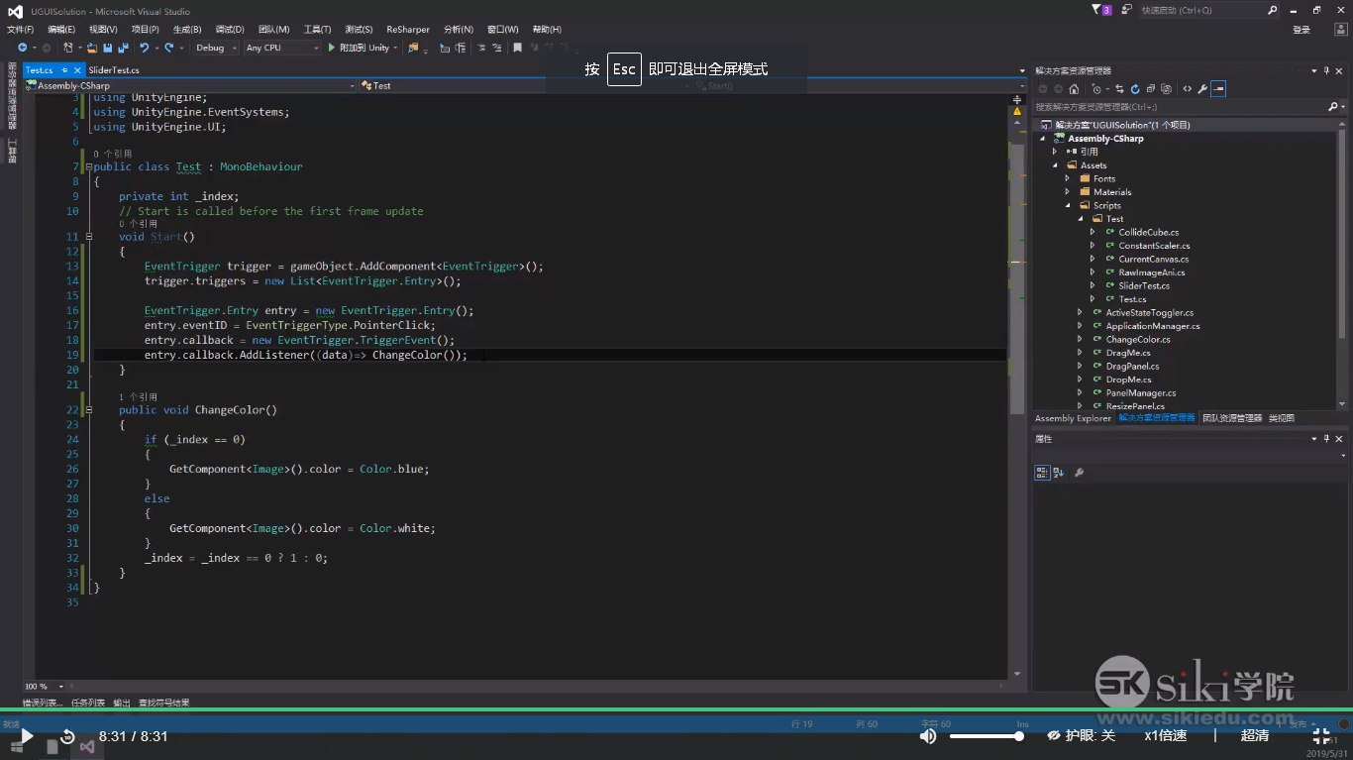Open Debug configuration dropdown

tap(216, 48)
